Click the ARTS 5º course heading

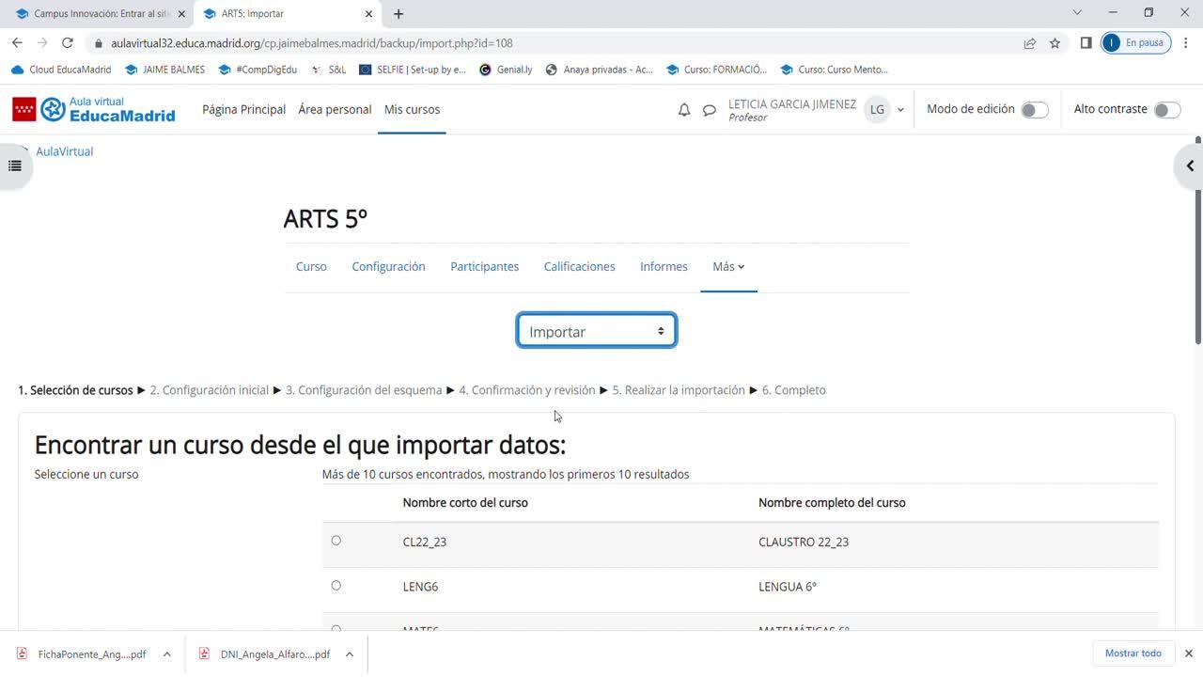point(325,219)
